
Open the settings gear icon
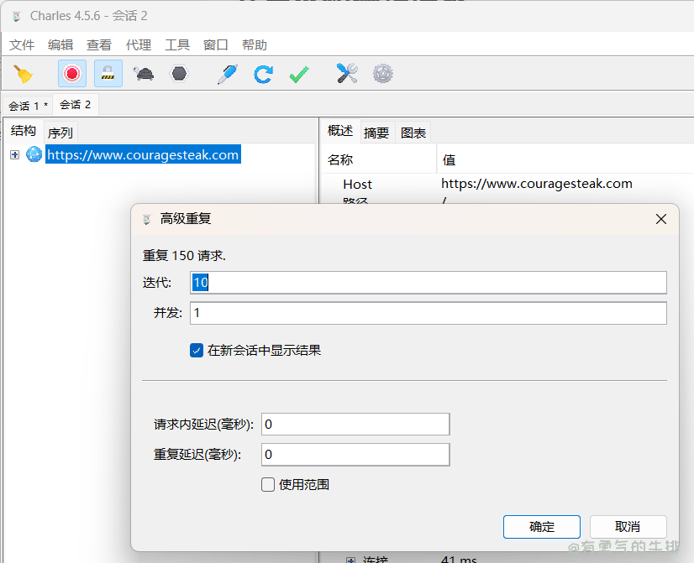(383, 74)
